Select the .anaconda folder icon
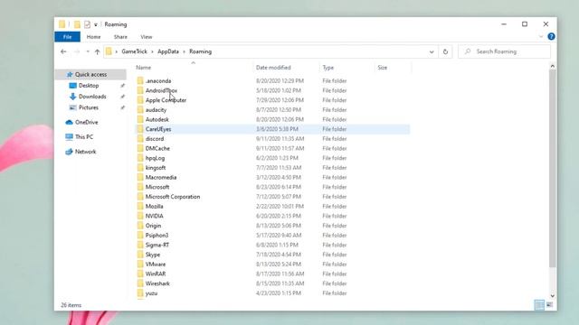This screenshot has width=579, height=325. (x=140, y=80)
